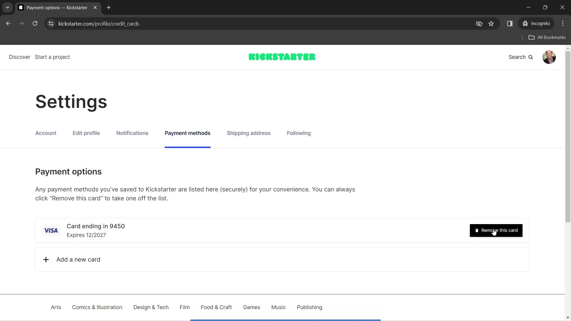Viewport: 571px width, 321px height.
Task: Click the Edit profile tab
Action: click(x=86, y=133)
